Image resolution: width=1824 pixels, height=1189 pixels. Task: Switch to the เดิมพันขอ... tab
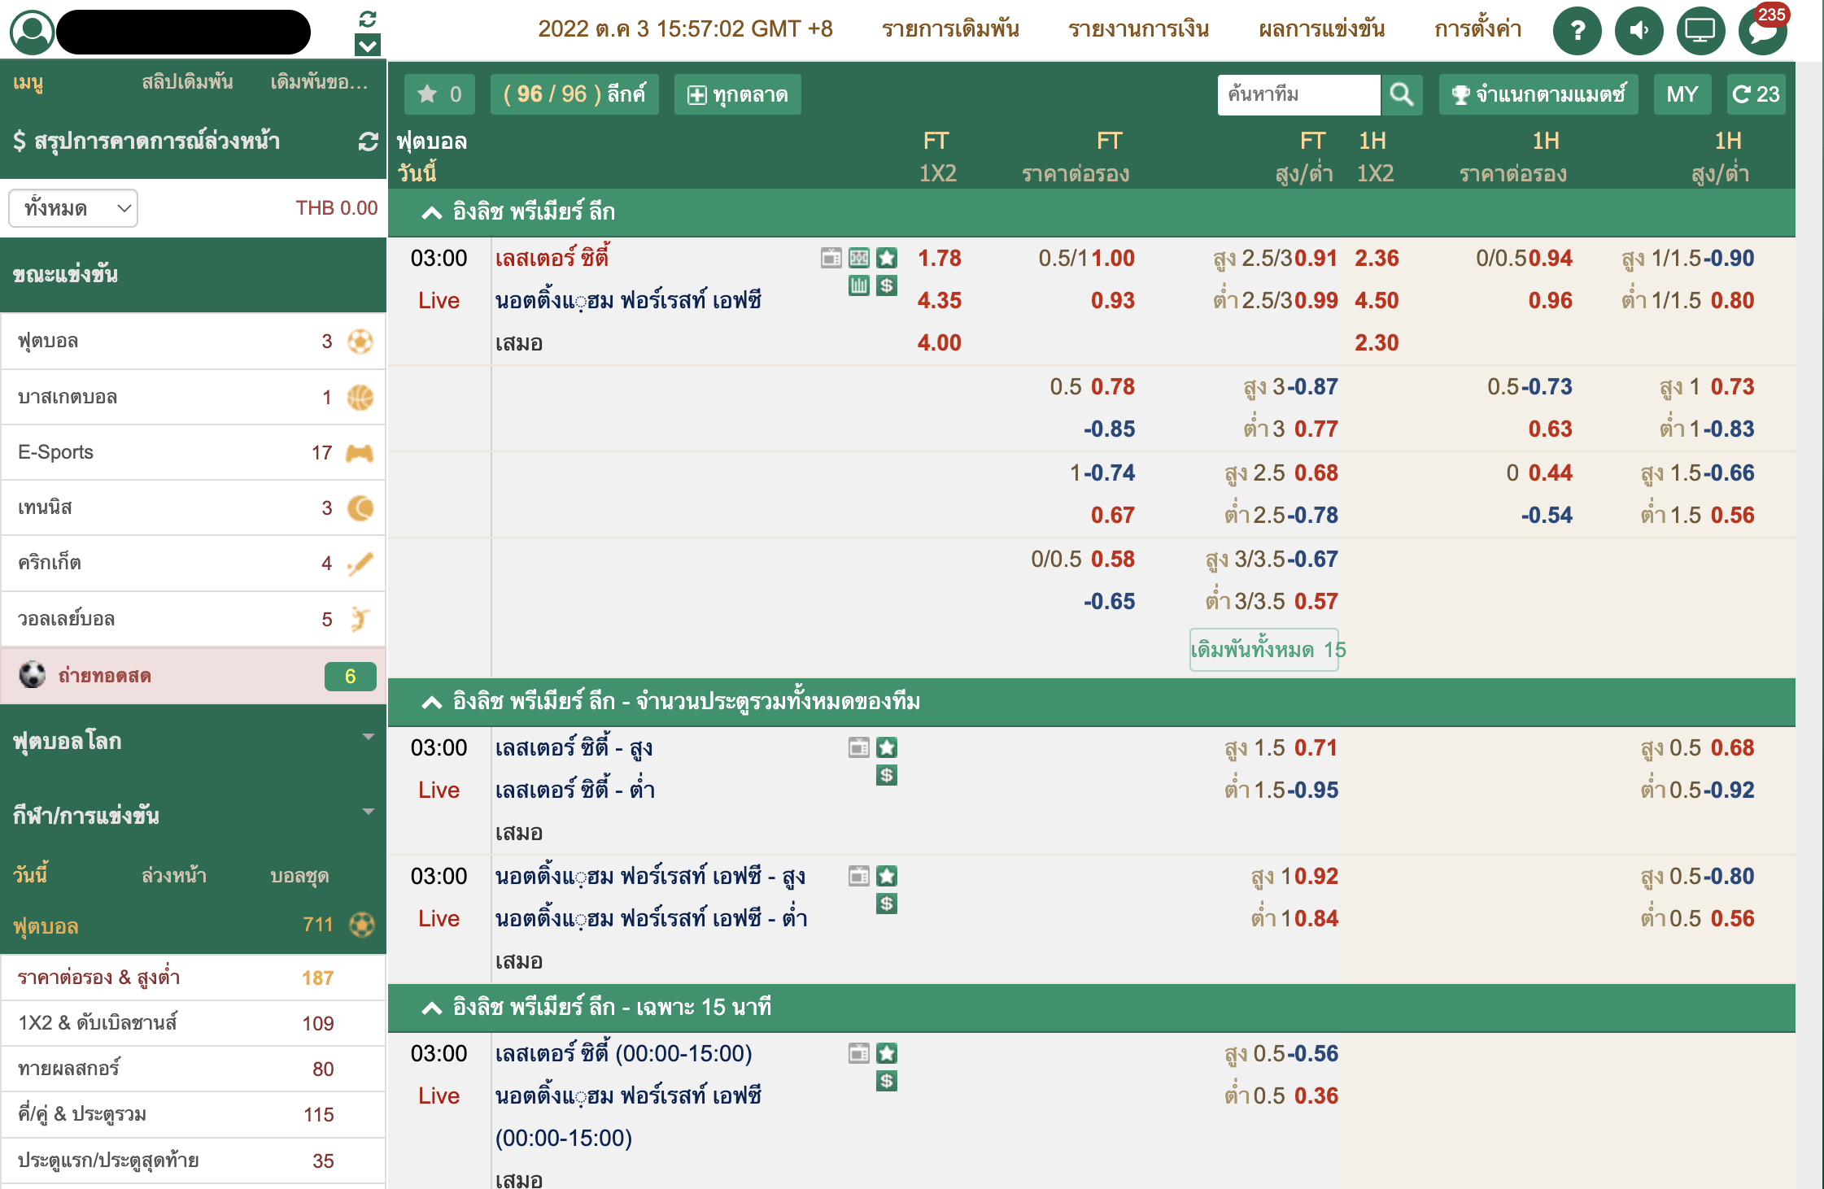[x=319, y=82]
